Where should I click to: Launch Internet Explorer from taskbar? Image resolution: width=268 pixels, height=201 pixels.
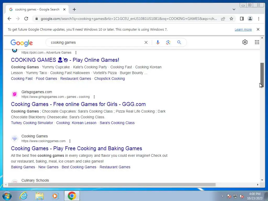point(23,196)
